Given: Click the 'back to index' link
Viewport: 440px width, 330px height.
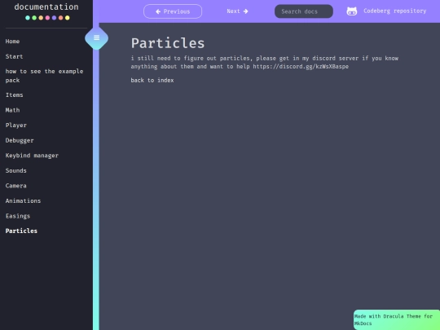Looking at the screenshot, I should tap(152, 80).
